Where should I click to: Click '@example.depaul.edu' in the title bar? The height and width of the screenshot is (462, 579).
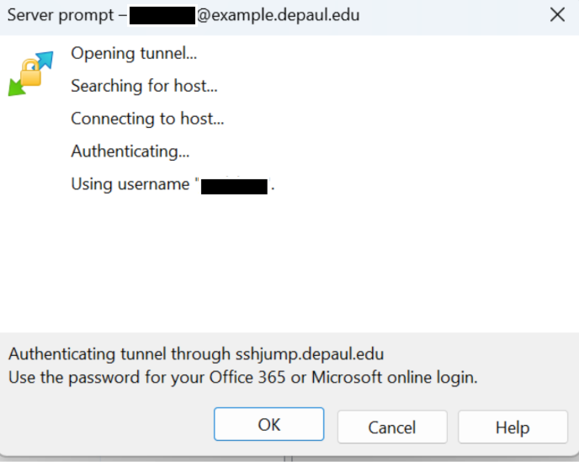(278, 15)
